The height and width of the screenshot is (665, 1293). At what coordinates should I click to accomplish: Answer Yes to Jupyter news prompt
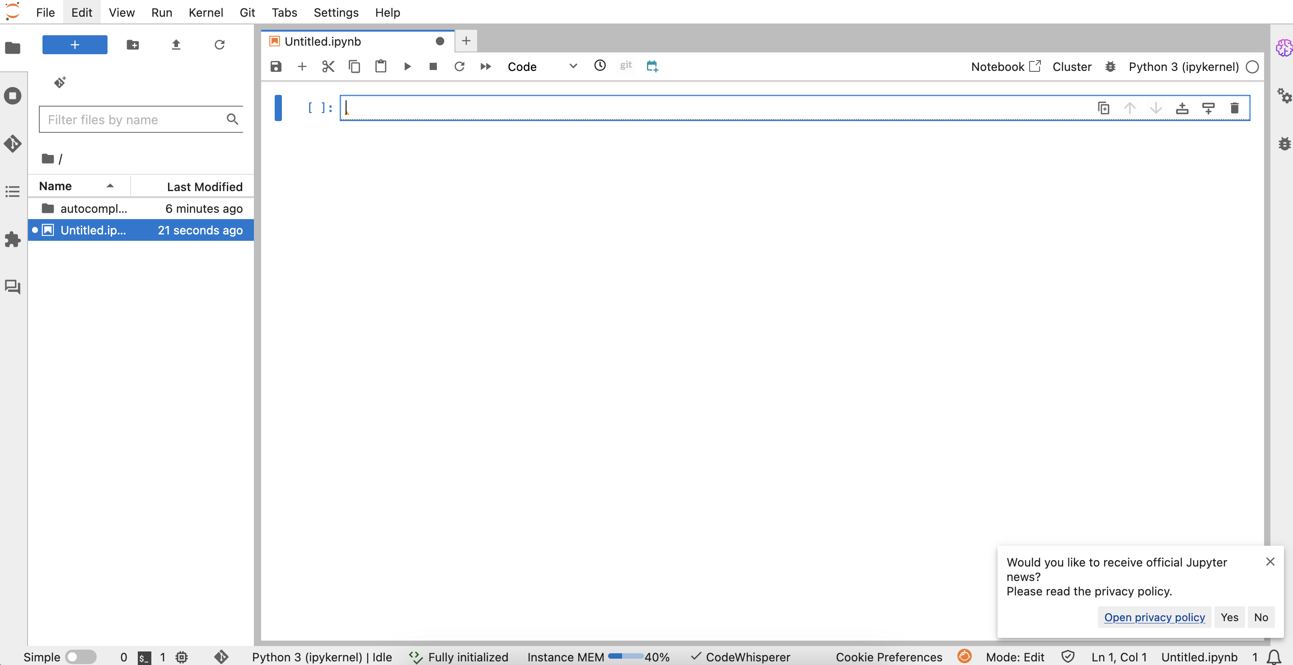1229,617
